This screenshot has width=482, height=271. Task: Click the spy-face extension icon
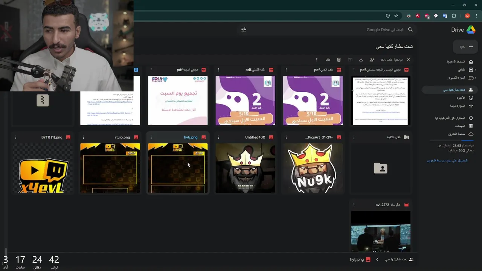pyautogui.click(x=409, y=16)
